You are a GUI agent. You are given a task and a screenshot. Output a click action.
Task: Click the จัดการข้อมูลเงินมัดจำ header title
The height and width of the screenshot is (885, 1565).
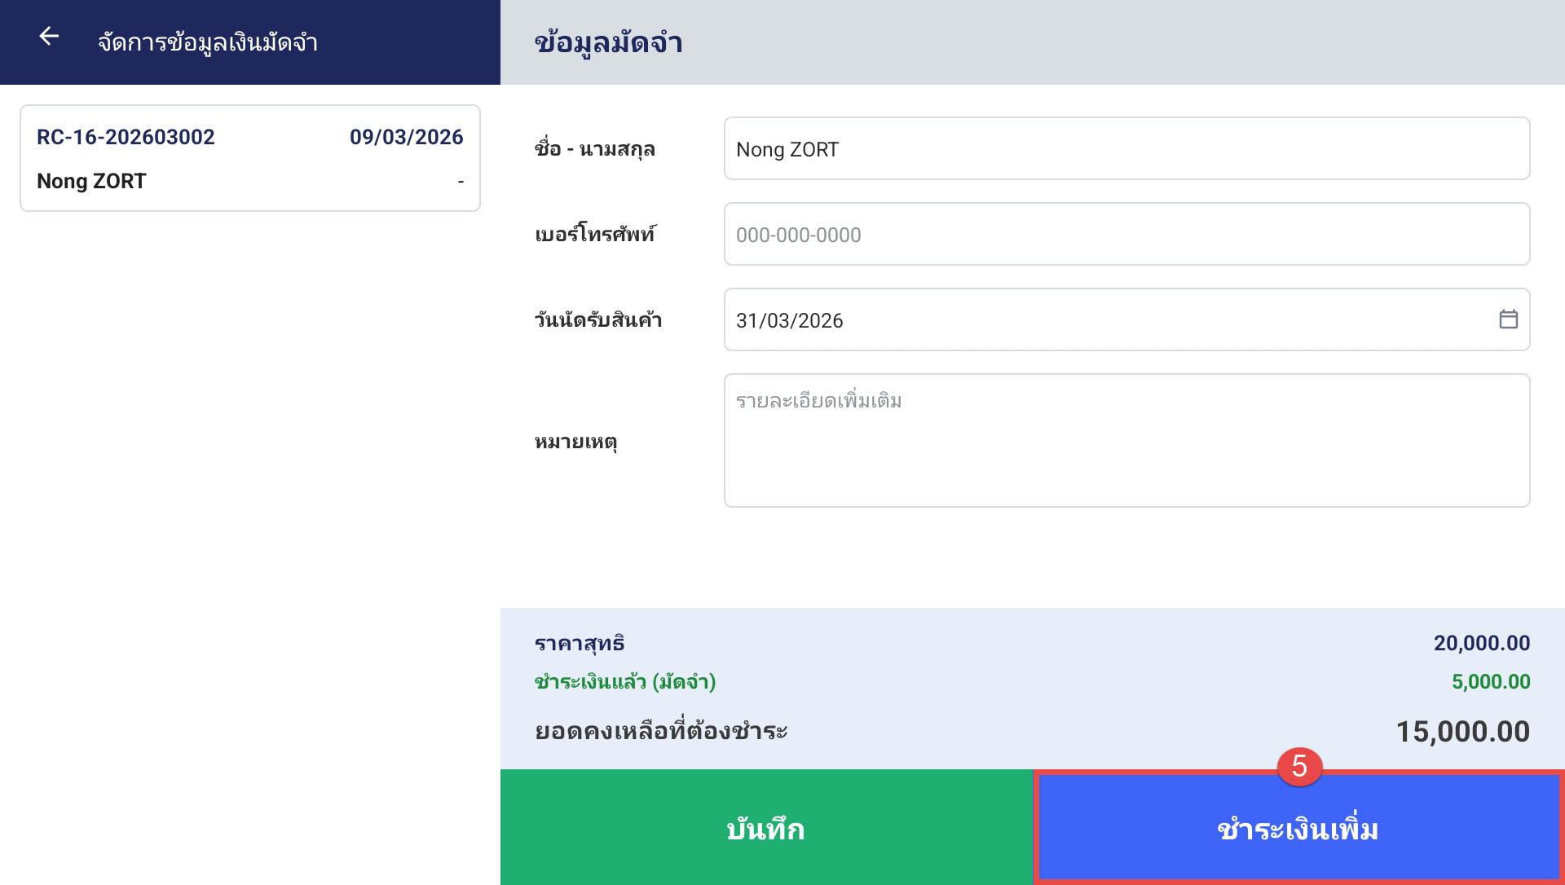208,42
